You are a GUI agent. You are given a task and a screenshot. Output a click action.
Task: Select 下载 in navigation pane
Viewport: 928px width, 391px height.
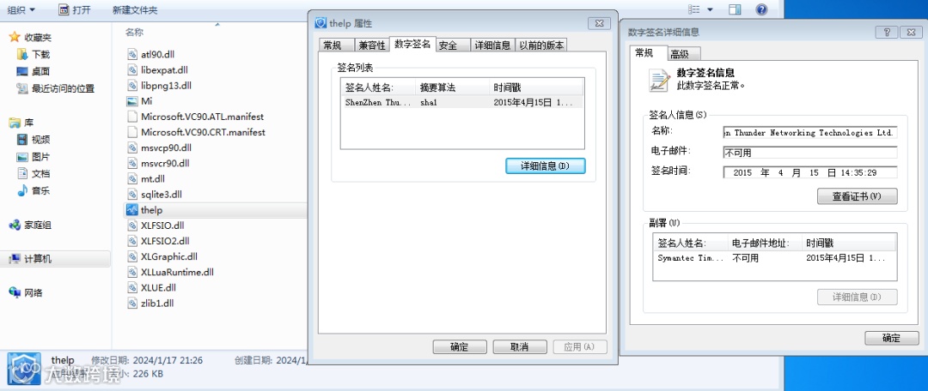[34, 54]
